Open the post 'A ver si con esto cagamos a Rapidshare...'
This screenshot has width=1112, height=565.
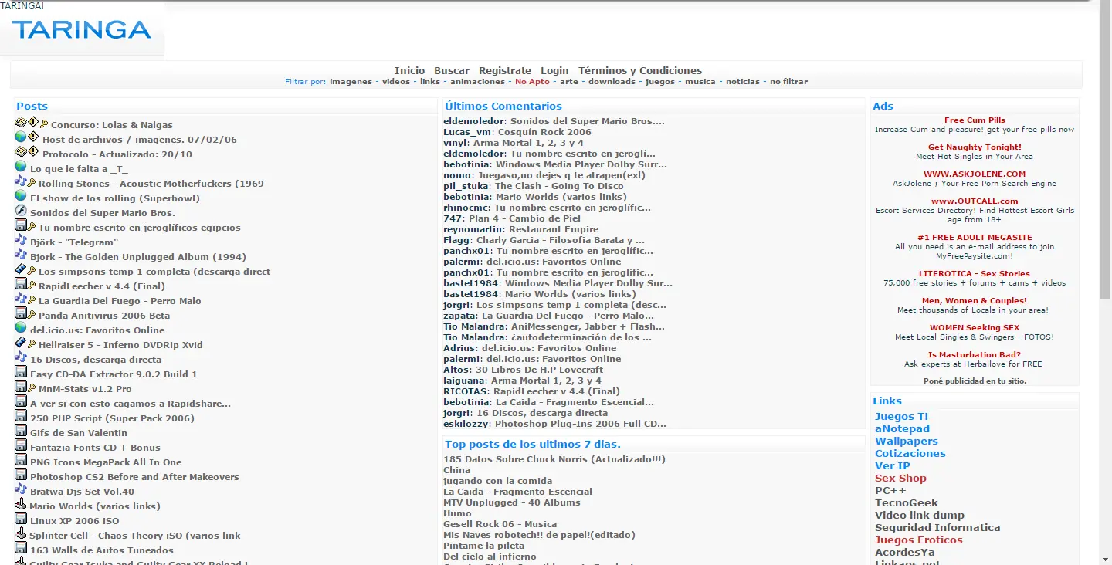131,404
